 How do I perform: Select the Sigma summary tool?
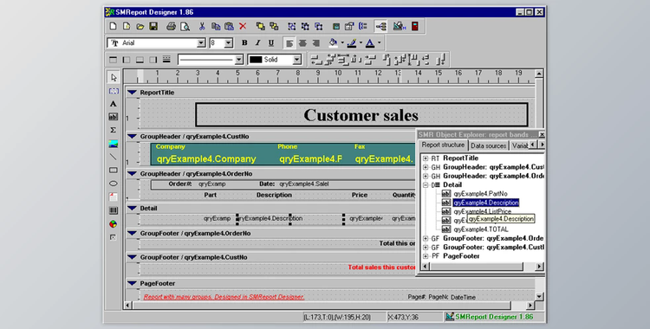pyautogui.click(x=114, y=130)
